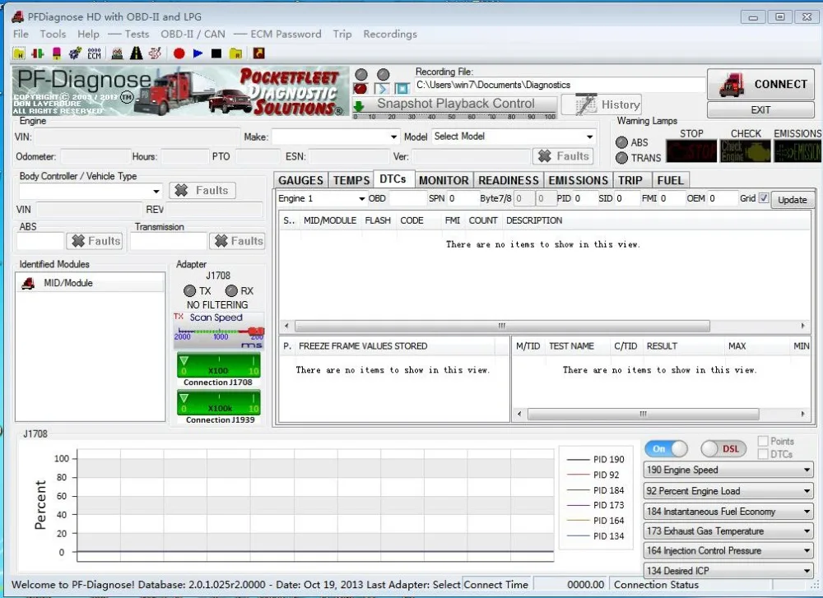
Task: Switch to the GAUGES tab
Action: pos(300,180)
